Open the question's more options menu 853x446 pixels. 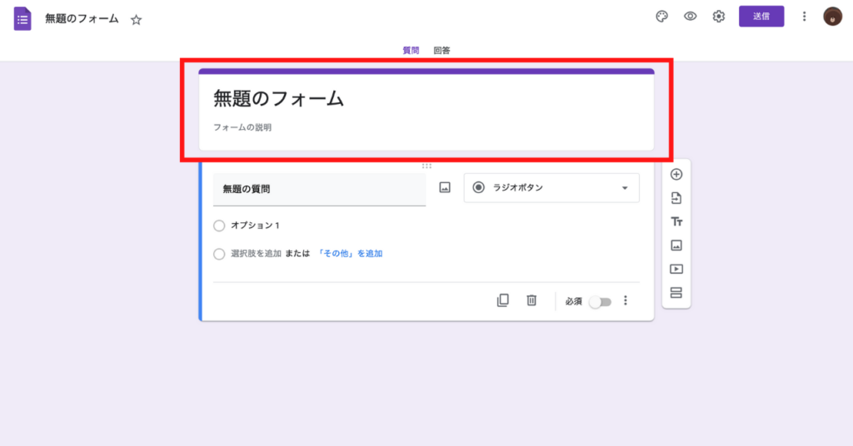pyautogui.click(x=626, y=301)
